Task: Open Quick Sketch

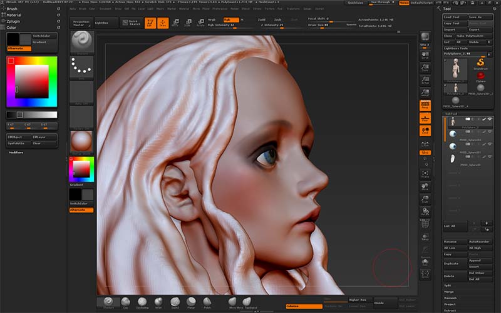Action: coord(132,23)
